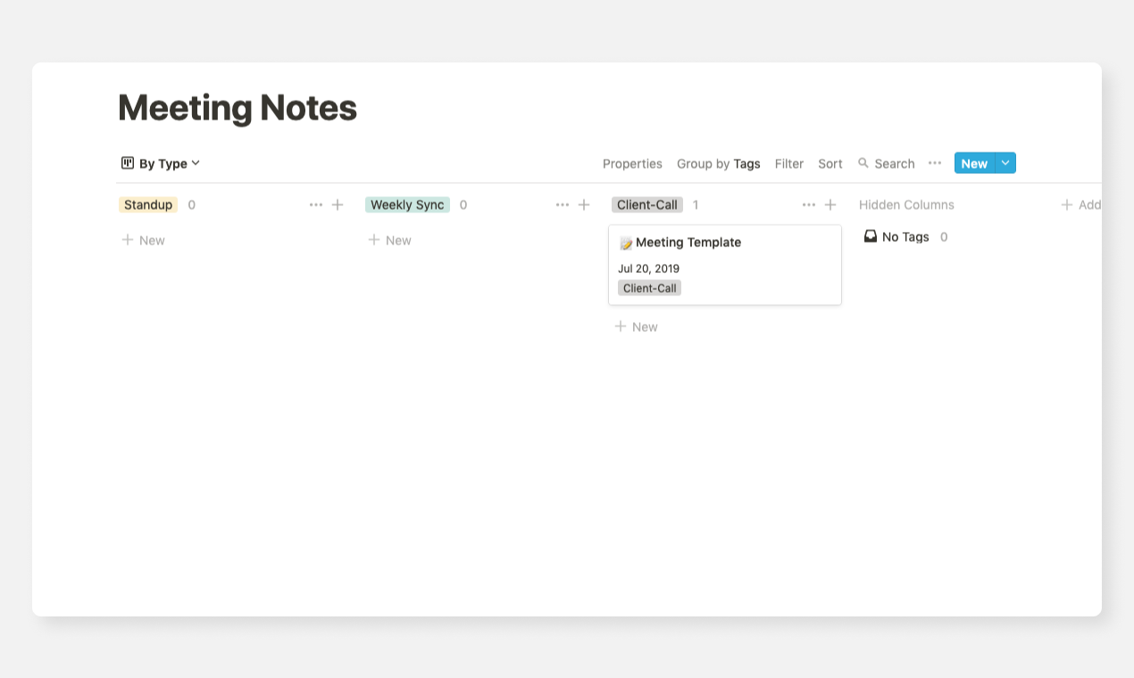Open the Weekly Sync column ellipsis menu
1134x678 pixels.
[563, 204]
